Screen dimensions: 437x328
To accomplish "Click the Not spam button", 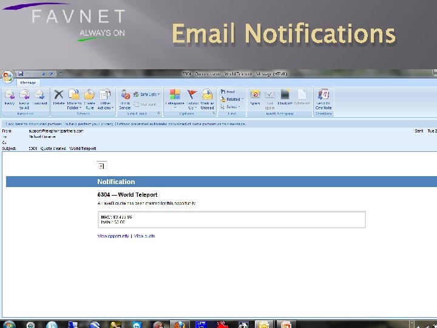I will point(269,100).
